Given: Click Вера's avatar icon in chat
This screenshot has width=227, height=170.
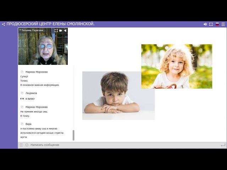Looking at the screenshot, I should (x=22, y=124).
